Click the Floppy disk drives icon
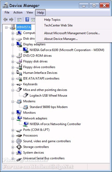112x172 pixels. pos(19,61)
